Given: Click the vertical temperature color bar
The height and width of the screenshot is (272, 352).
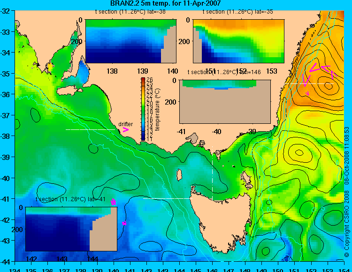Looking at the screenshot, I should 143,109.
